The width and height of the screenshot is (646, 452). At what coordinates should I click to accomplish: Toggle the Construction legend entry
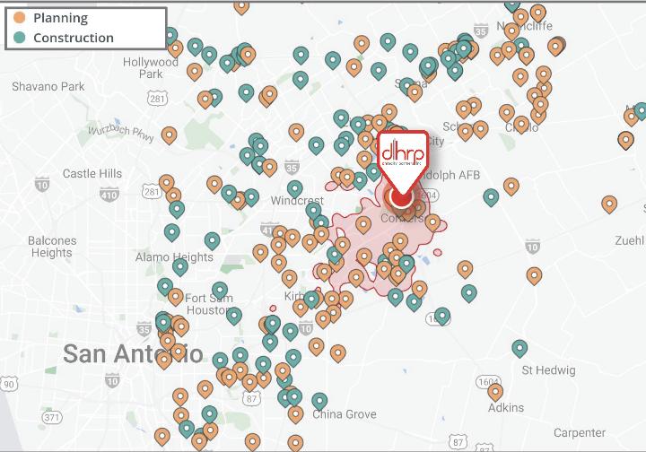click(72, 38)
